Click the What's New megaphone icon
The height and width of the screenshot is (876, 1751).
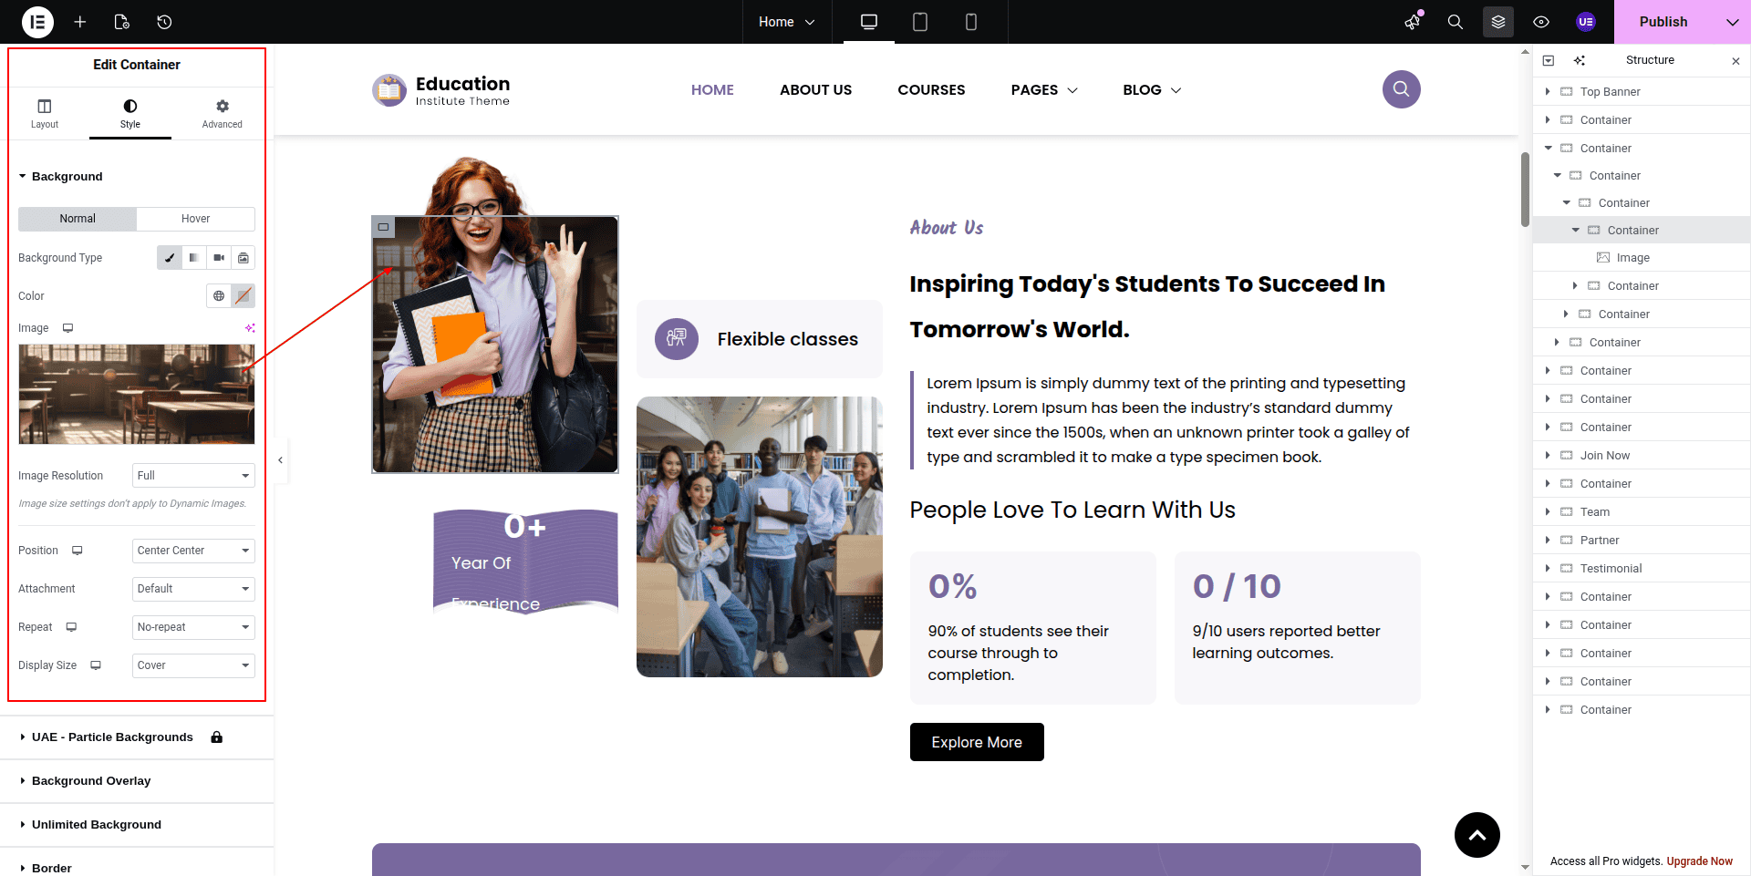point(1413,22)
